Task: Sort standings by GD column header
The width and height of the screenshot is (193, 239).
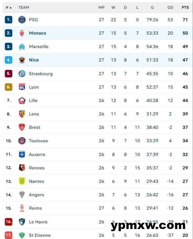Action: pyautogui.click(x=170, y=7)
